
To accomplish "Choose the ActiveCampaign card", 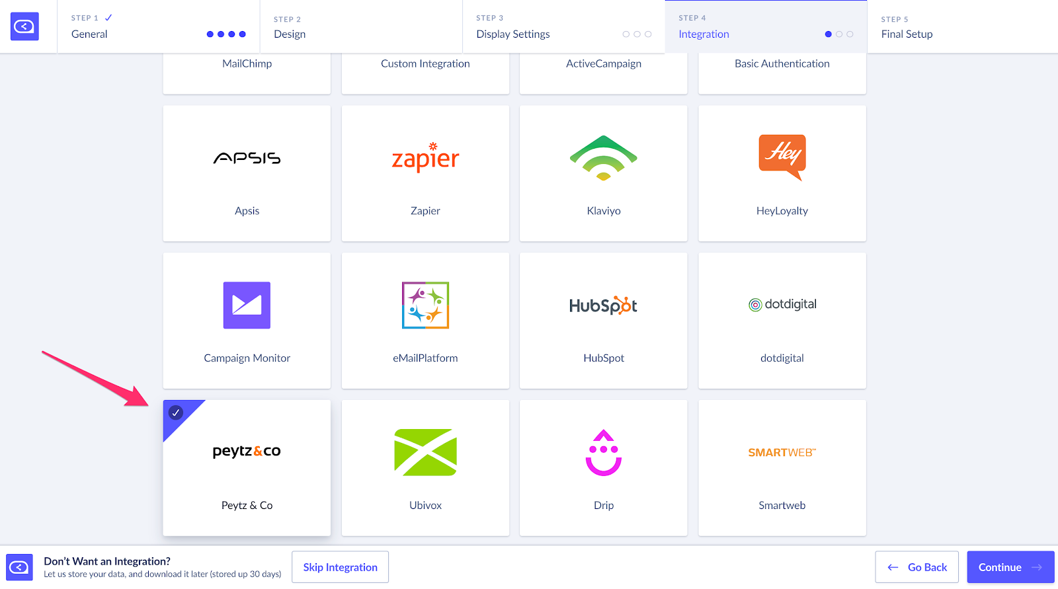I will click(x=604, y=73).
